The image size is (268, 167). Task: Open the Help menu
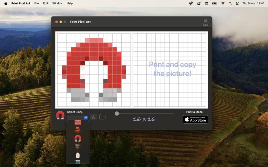pos(70,3)
